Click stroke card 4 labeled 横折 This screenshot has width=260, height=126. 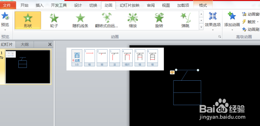click(127, 58)
